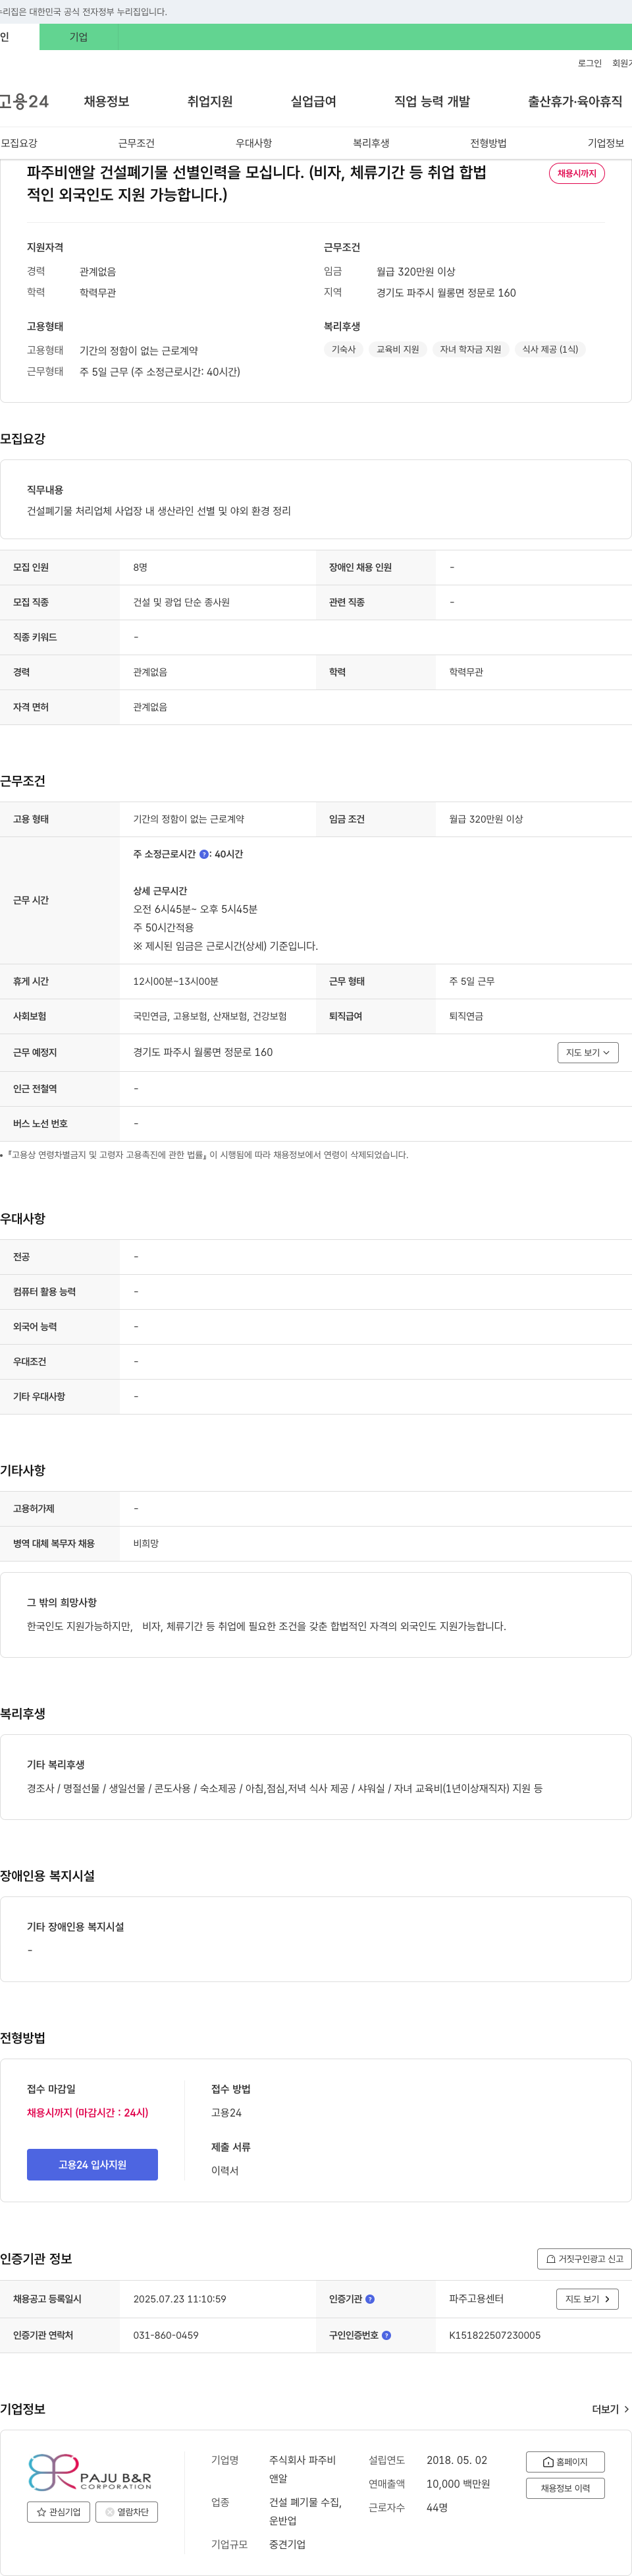Select the registration date 2025.07.23 11:10:59
The image size is (632, 2576).
coord(180,2299)
